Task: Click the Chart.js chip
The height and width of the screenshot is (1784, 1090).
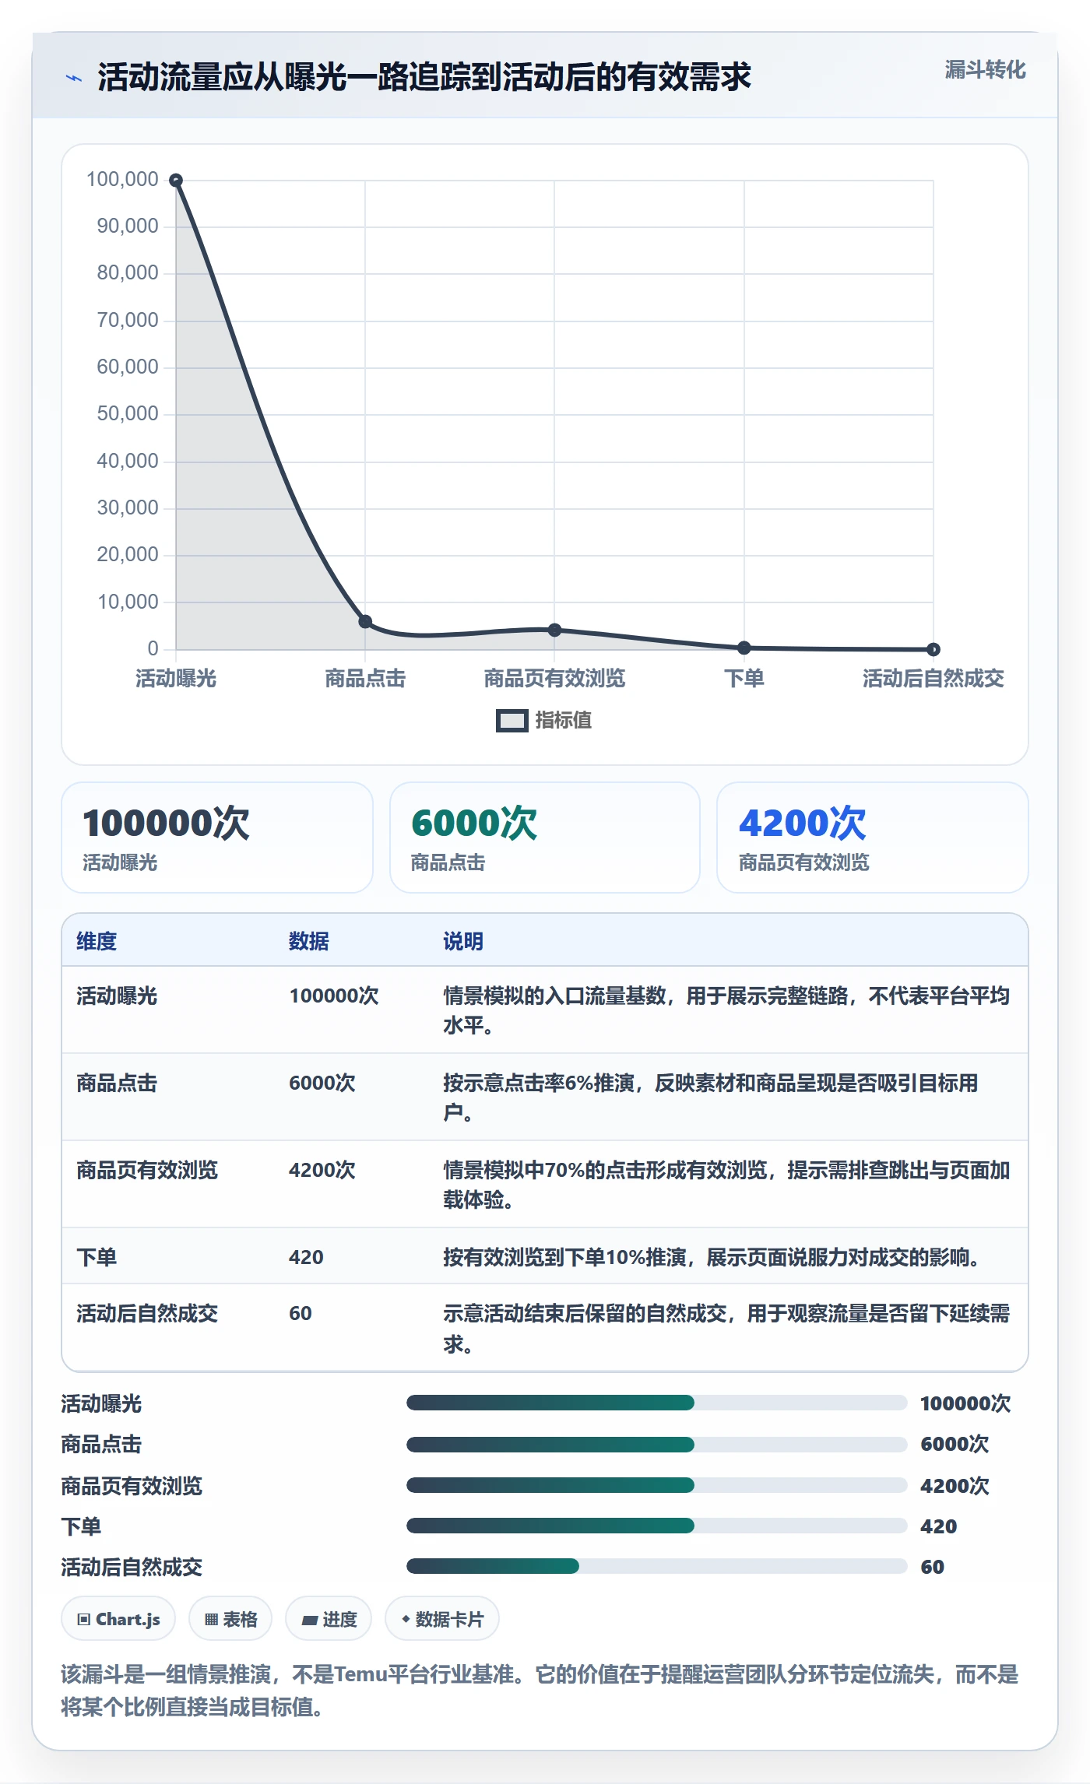Action: [118, 1619]
